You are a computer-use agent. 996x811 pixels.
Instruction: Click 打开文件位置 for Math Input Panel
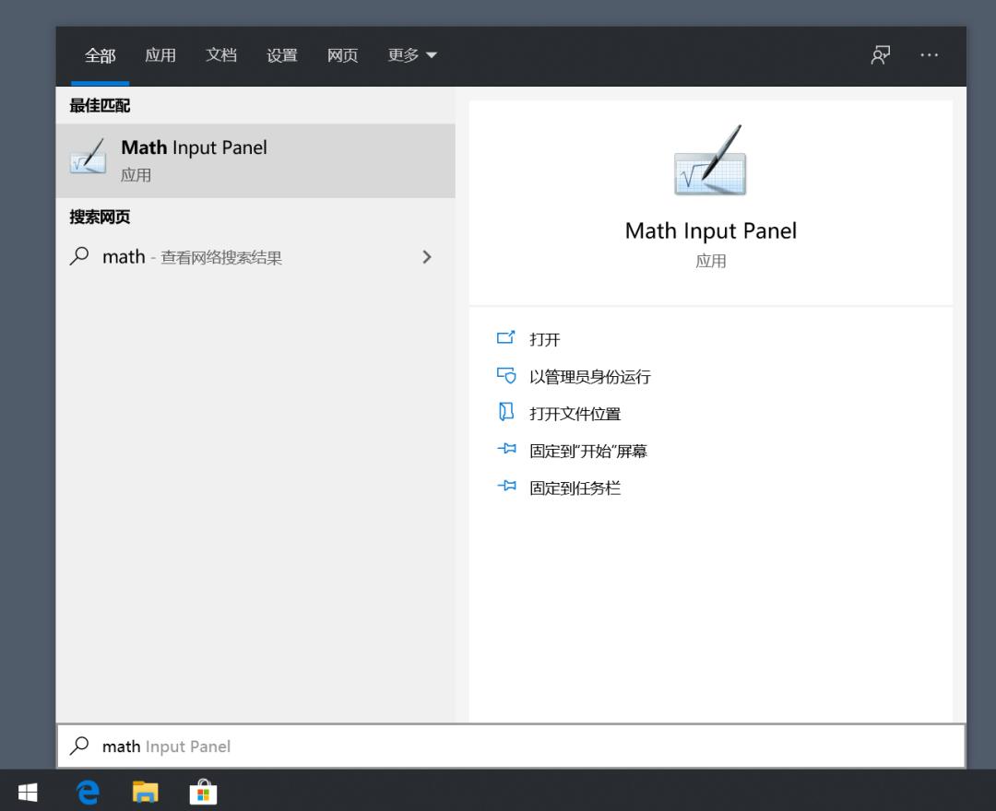click(574, 413)
